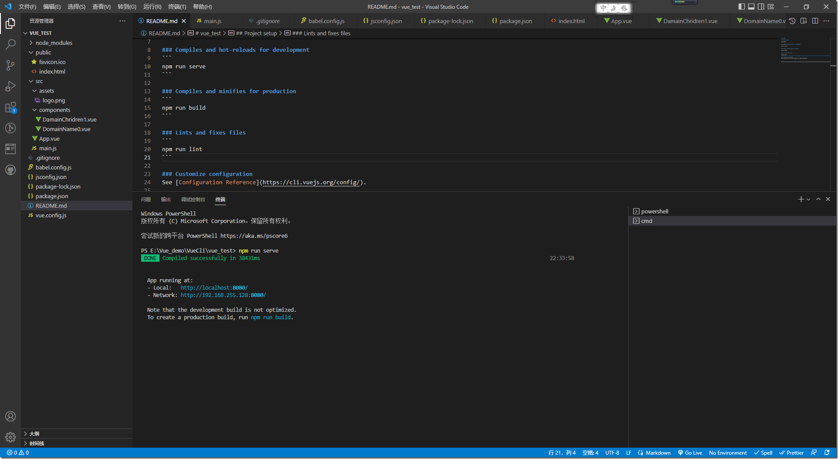Open the terminal launch profile dropdown arrow
Viewport: 838px width, 459px height.
808,199
